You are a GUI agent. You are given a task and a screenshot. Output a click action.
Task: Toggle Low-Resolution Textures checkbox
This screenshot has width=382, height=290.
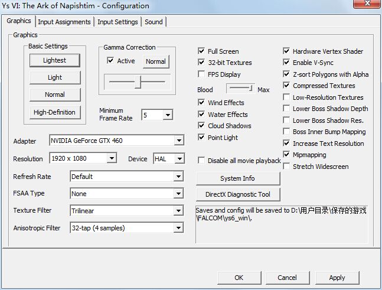click(x=287, y=97)
